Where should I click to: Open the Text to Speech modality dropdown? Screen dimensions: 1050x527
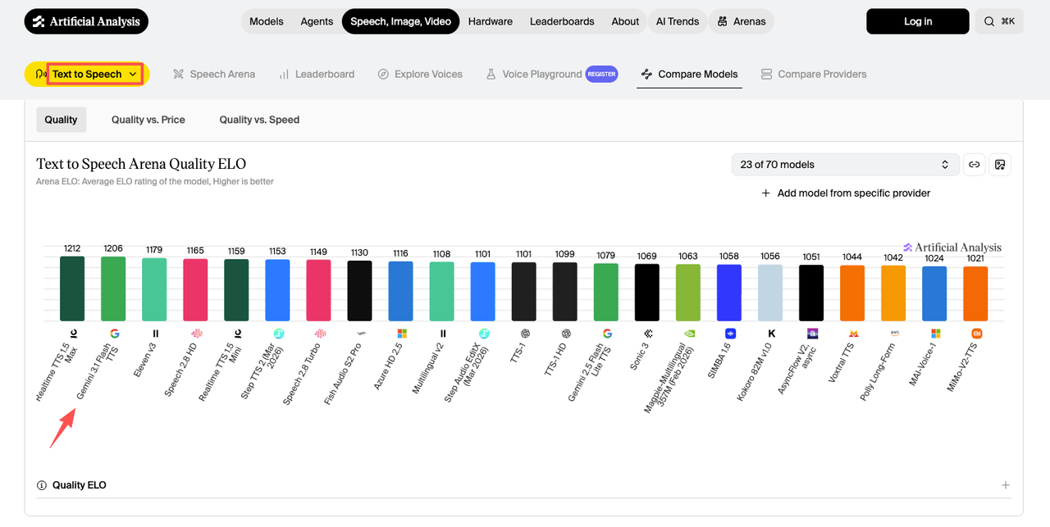click(87, 74)
